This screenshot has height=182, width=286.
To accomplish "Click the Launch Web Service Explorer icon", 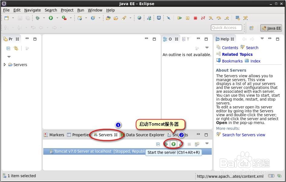I will [149, 18].
